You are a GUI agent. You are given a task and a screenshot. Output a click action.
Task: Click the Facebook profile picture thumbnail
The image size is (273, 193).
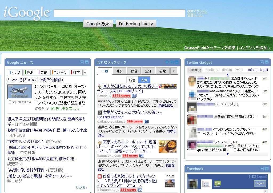pos(192,184)
